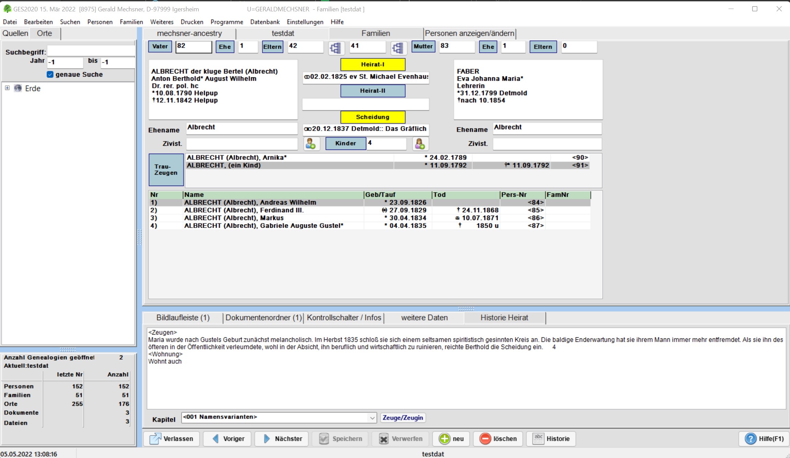
Task: Switch to the Orte tab
Action: pyautogui.click(x=45, y=33)
